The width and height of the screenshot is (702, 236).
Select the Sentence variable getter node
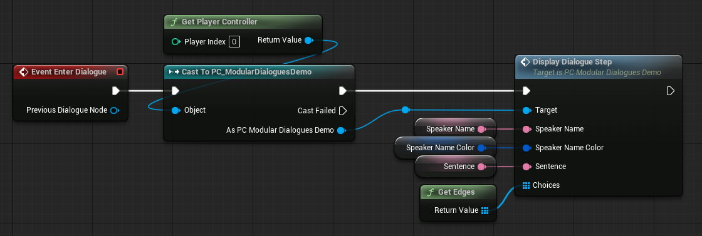point(456,167)
